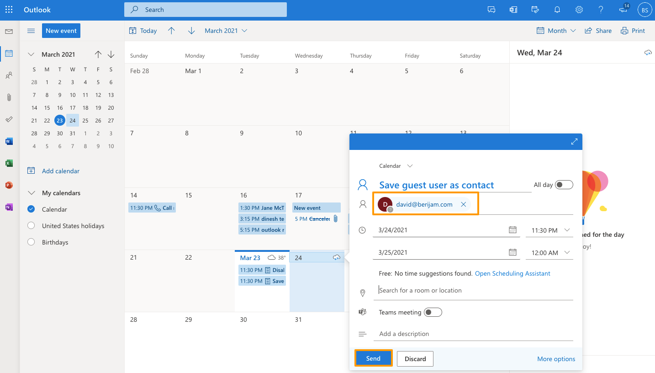Screen dimensions: 655x373
Task: Open Word from the left sidebar
Action: pos(9,141)
